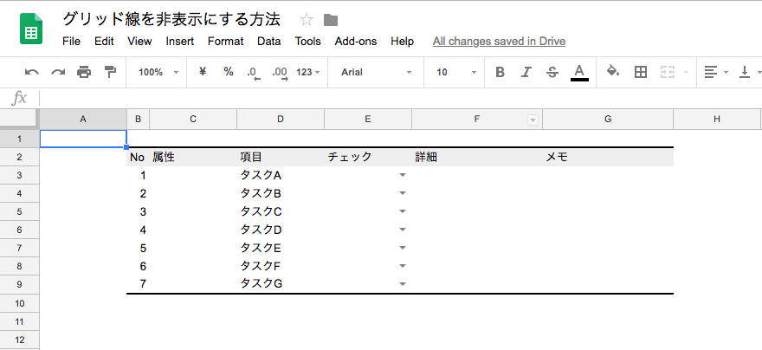Open the vertical align menu
The image size is (762, 350).
point(750,72)
